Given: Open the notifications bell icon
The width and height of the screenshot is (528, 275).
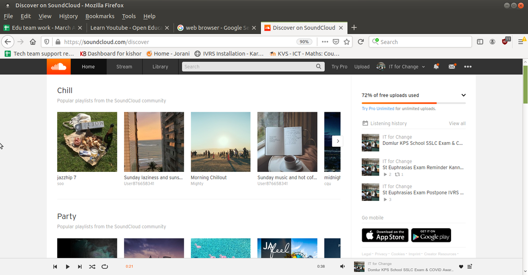Looking at the screenshot, I should click(436, 67).
